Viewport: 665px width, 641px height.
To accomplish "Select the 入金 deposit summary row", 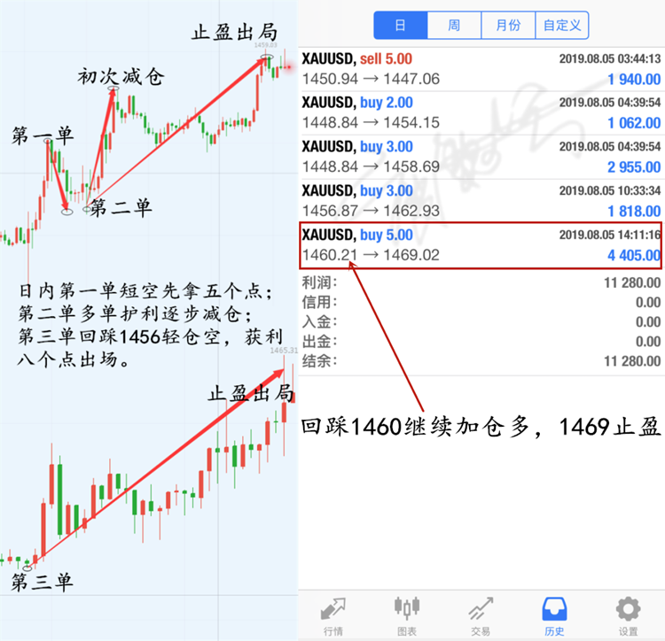I will (x=481, y=322).
